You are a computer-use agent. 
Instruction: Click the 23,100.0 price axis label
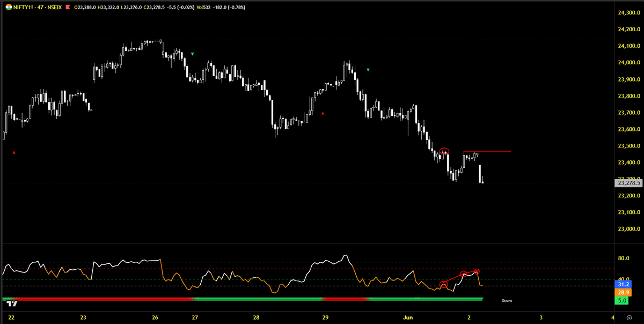click(x=630, y=212)
